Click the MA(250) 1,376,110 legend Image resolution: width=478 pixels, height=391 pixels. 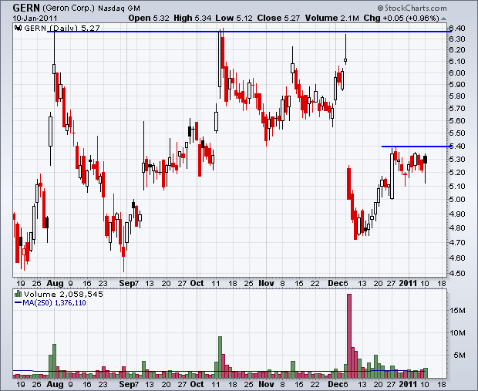54,303
